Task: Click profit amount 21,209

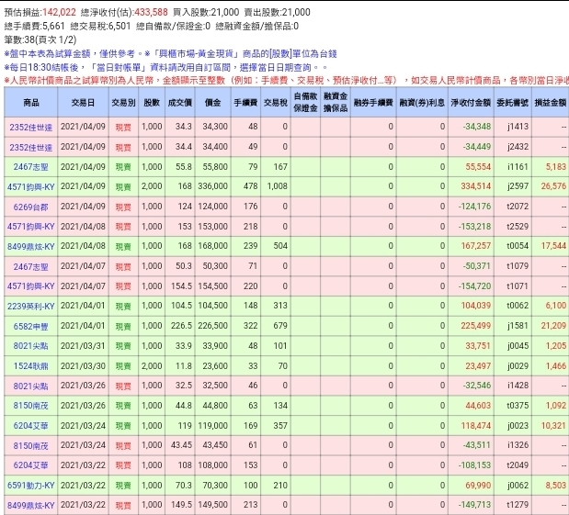Action: point(553,326)
